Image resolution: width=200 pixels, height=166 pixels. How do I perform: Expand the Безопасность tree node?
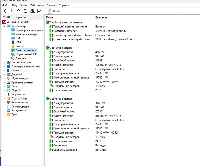click(4, 103)
